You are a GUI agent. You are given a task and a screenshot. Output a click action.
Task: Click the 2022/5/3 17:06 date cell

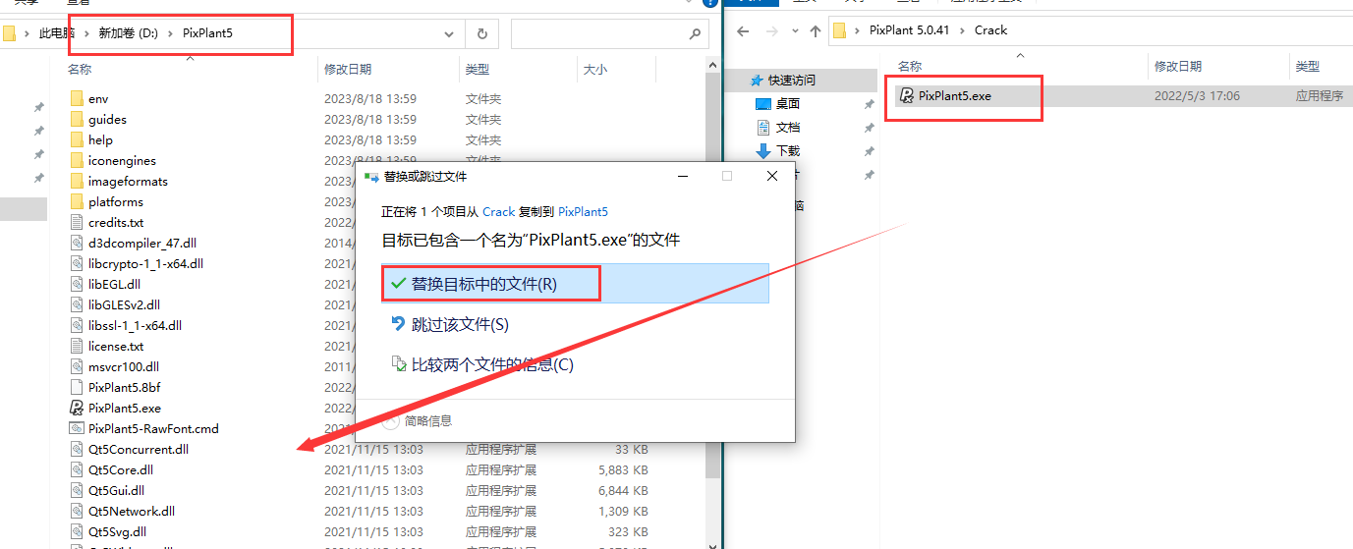1197,96
